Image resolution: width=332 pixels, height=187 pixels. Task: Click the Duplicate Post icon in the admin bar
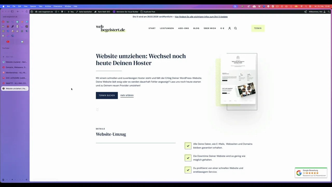tap(142, 12)
